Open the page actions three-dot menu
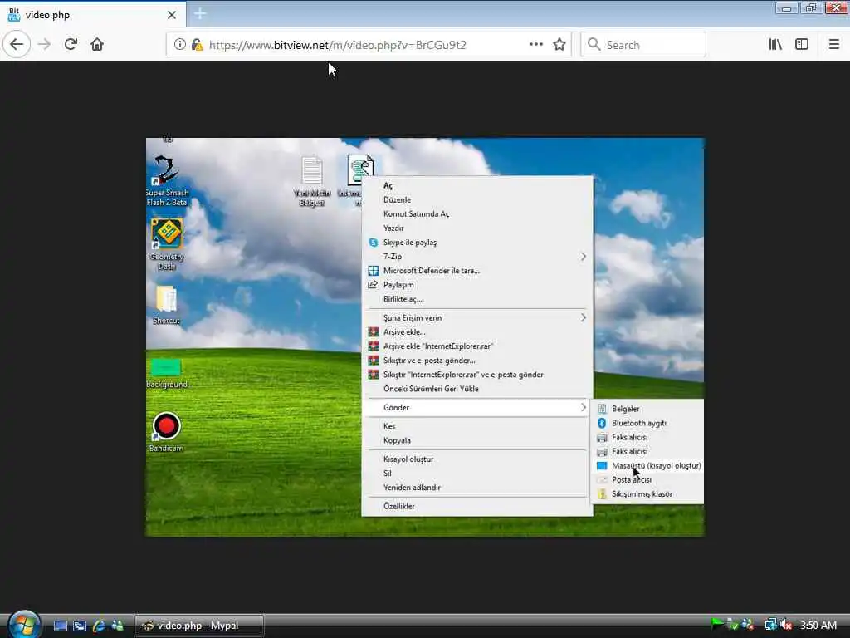 coord(535,45)
